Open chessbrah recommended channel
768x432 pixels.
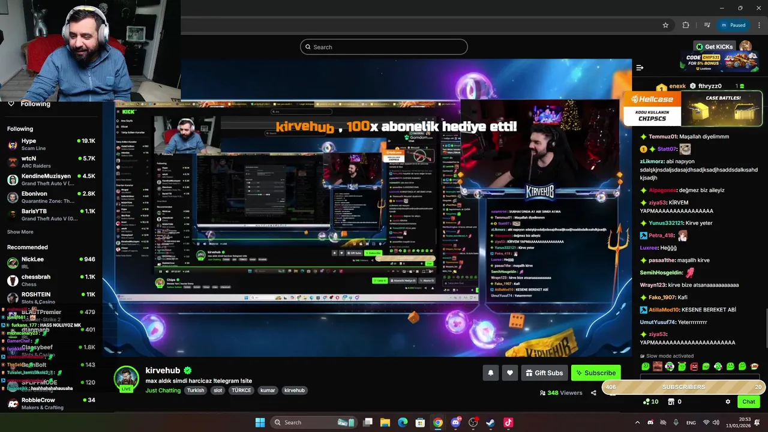(51, 280)
